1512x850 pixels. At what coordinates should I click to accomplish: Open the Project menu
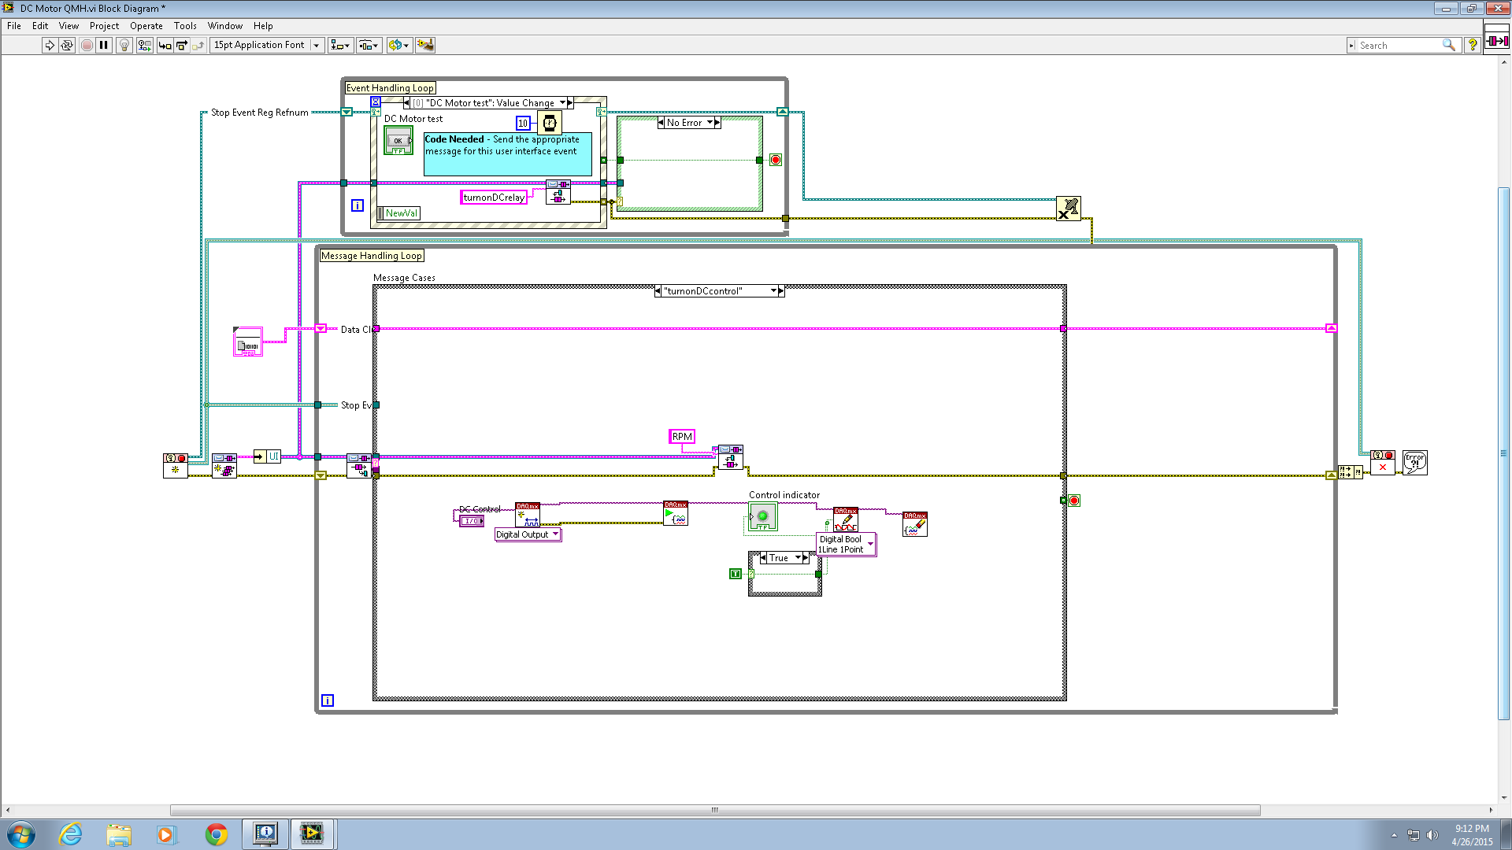click(104, 26)
